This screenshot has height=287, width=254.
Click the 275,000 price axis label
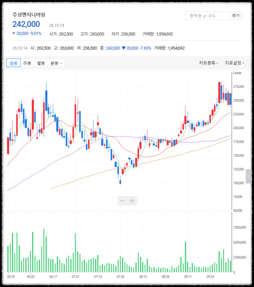click(x=238, y=87)
